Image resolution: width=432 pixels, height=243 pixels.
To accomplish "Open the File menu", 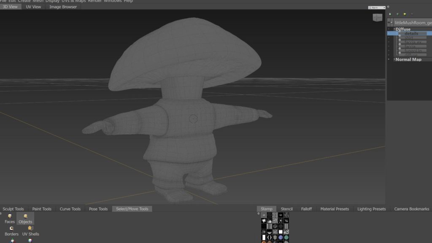I will [3, 1].
